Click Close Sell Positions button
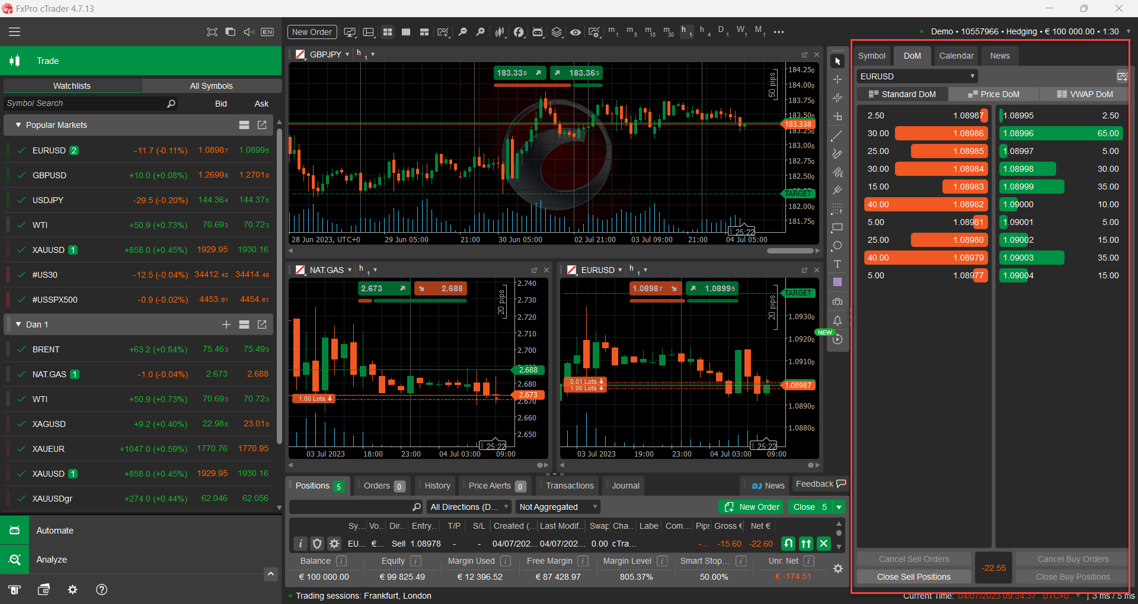 coord(913,577)
